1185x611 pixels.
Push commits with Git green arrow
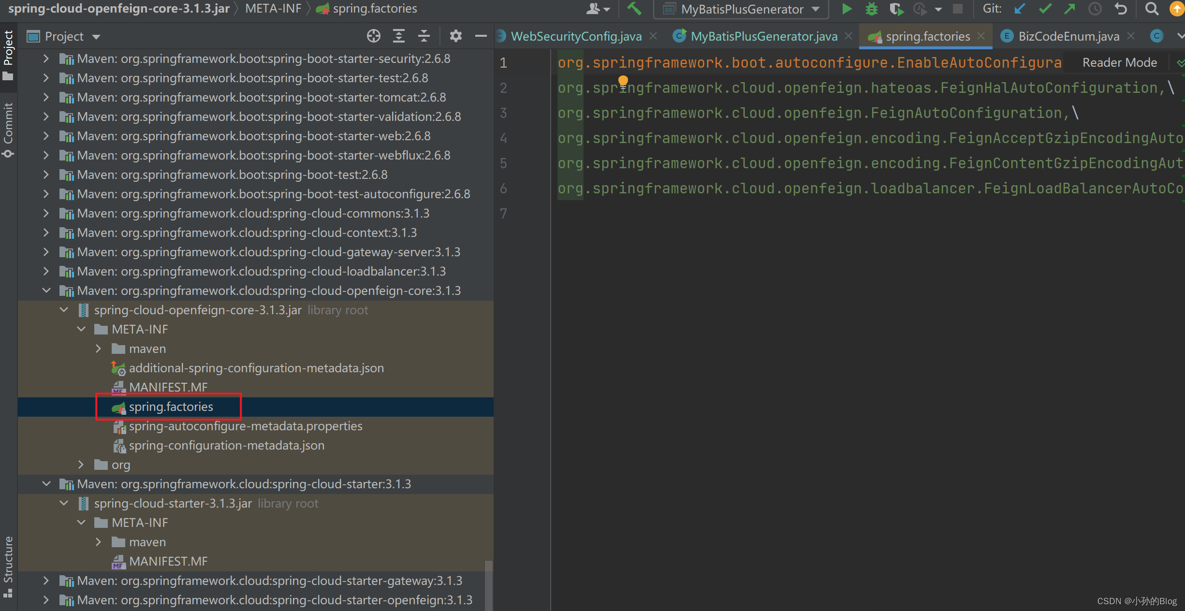point(1069,9)
